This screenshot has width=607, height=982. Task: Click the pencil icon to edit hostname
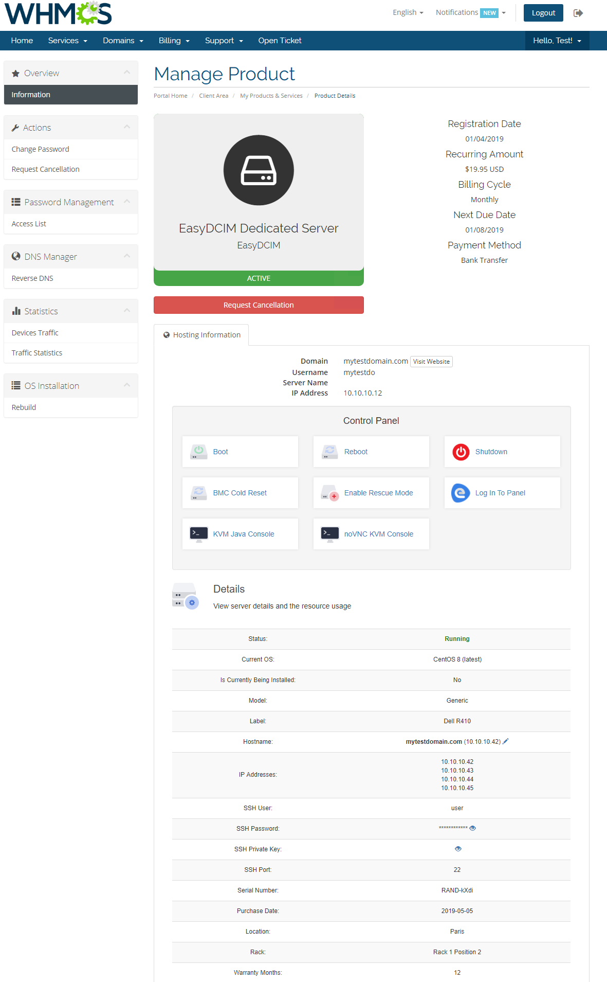pos(506,741)
